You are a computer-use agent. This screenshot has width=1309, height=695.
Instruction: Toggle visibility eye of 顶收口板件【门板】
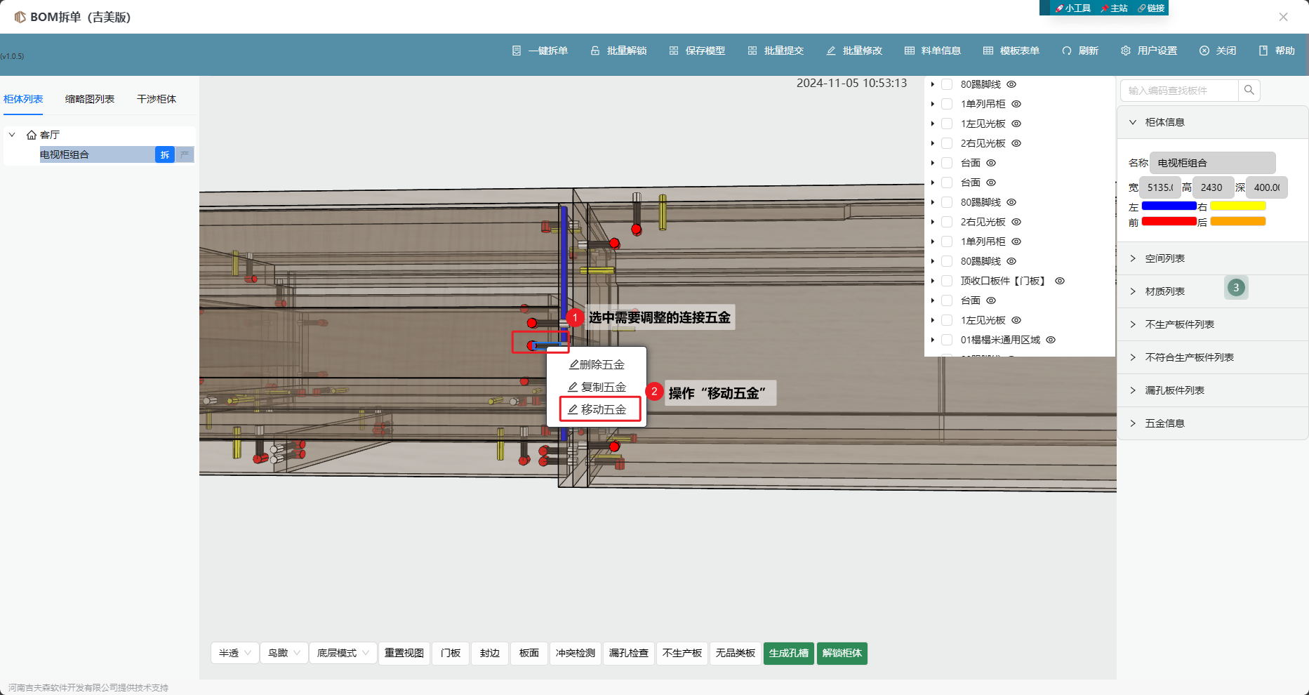1060,281
